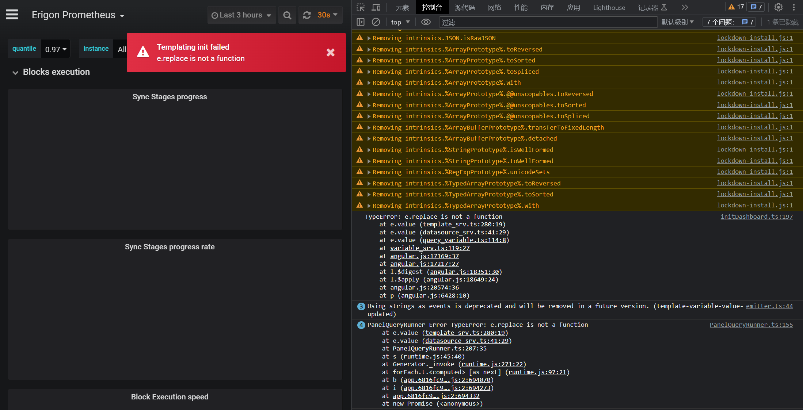The height and width of the screenshot is (410, 803).
Task: Dismiss the Templating init failed alert
Action: click(x=331, y=53)
